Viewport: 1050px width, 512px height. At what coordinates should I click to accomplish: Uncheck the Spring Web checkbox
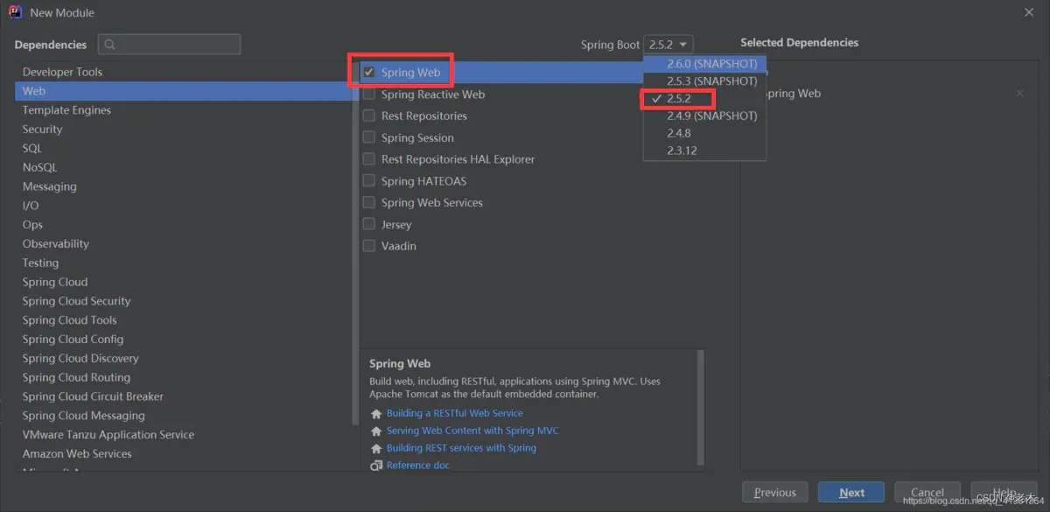coord(369,73)
